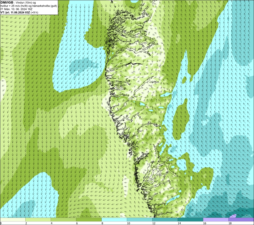This screenshot has width=254, height=225.
Task: Click the small purple wind maximum on the map
Action: (x=234, y=216)
